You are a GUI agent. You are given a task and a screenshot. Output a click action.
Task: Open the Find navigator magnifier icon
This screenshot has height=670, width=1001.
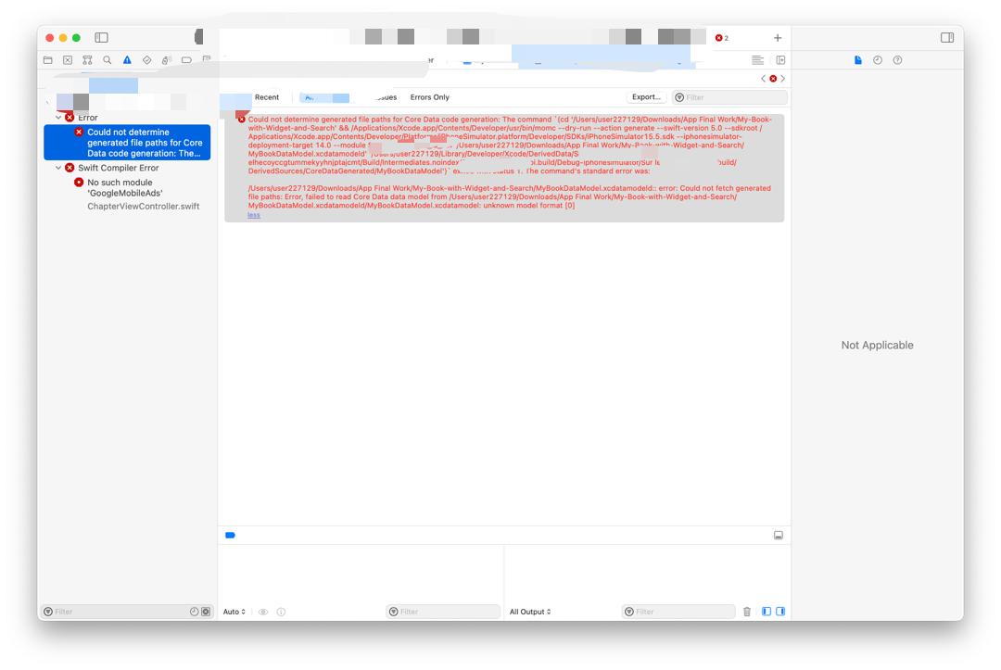(108, 60)
